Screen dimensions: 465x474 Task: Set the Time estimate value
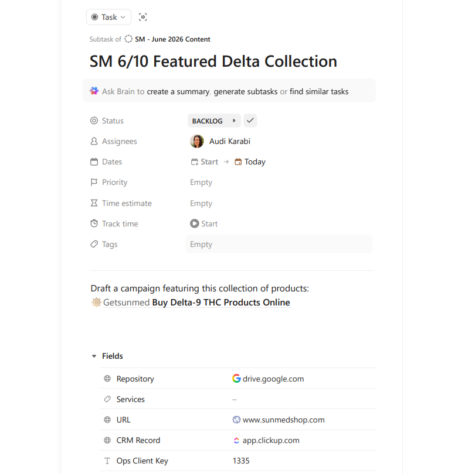(201, 204)
